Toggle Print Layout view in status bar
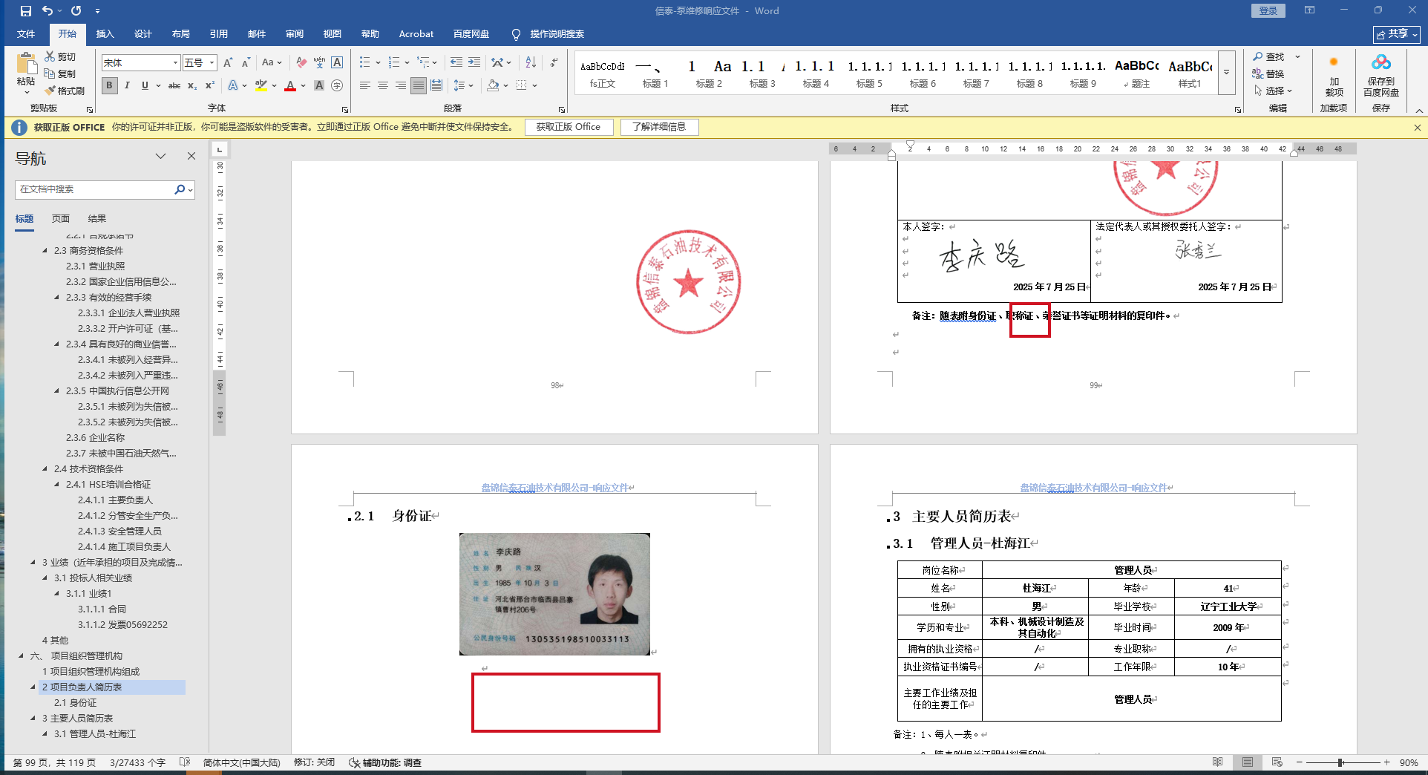1428x775 pixels. [1248, 762]
